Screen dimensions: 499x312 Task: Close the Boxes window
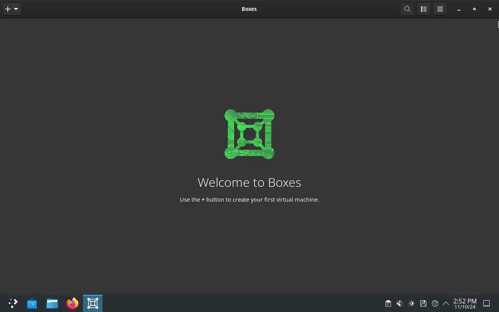[490, 9]
